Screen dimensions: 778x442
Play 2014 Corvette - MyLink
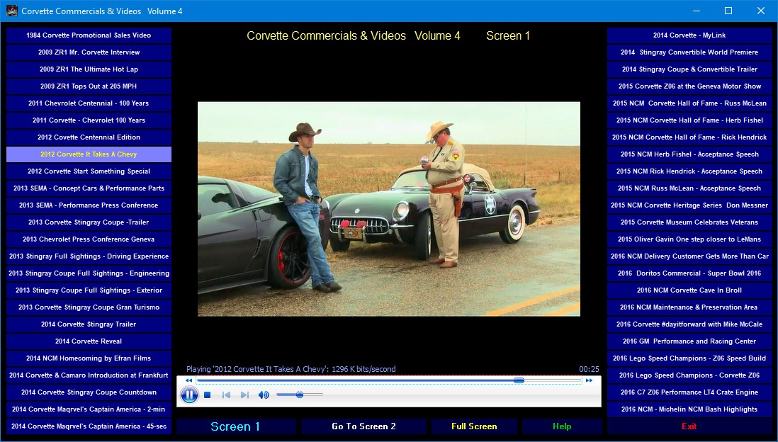(x=689, y=35)
